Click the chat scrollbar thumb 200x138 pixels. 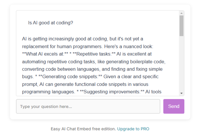[x=181, y=26]
